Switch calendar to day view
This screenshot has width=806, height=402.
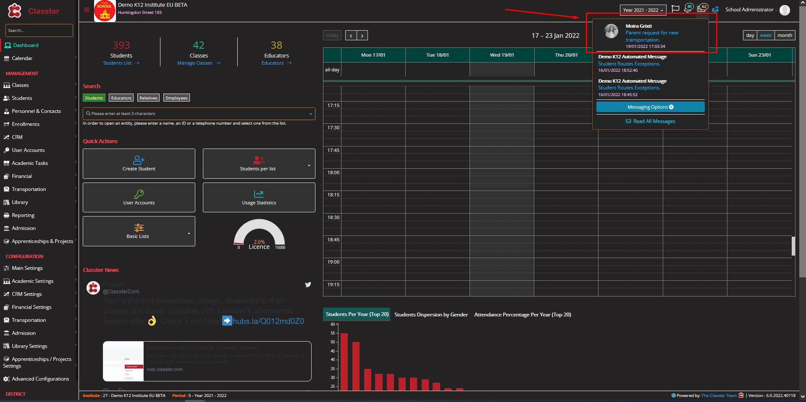click(750, 35)
